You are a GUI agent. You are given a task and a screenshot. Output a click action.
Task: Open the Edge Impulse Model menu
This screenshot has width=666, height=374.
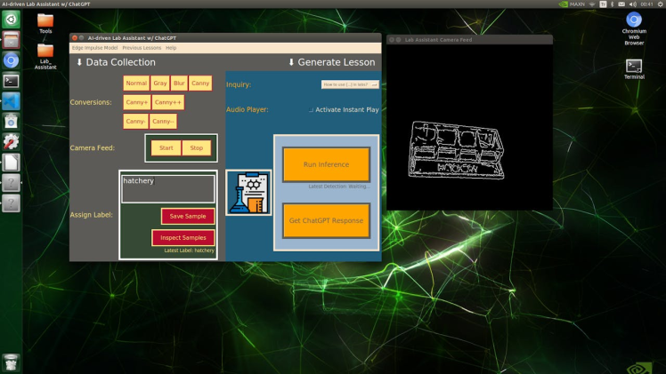pyautogui.click(x=94, y=48)
